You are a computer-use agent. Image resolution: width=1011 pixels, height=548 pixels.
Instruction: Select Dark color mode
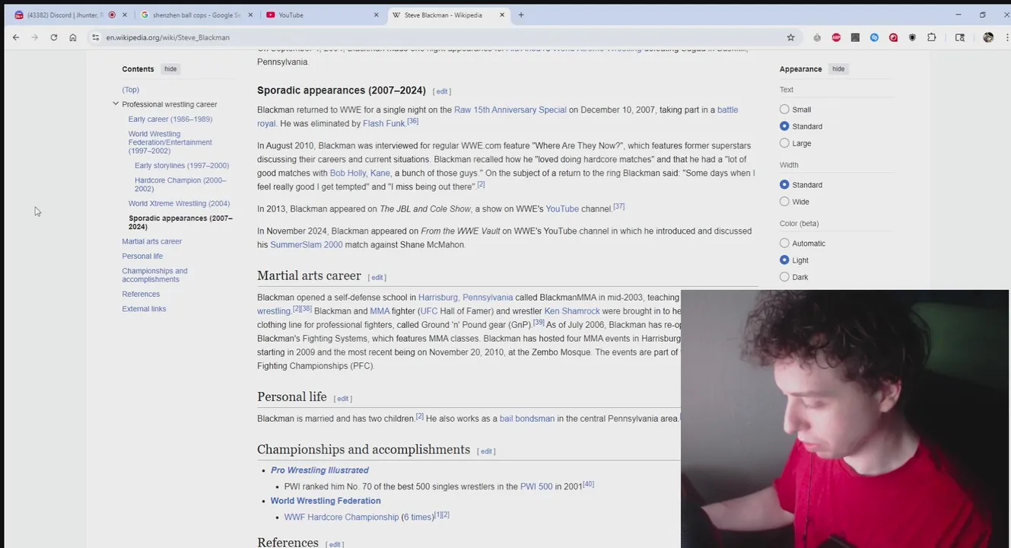(784, 277)
